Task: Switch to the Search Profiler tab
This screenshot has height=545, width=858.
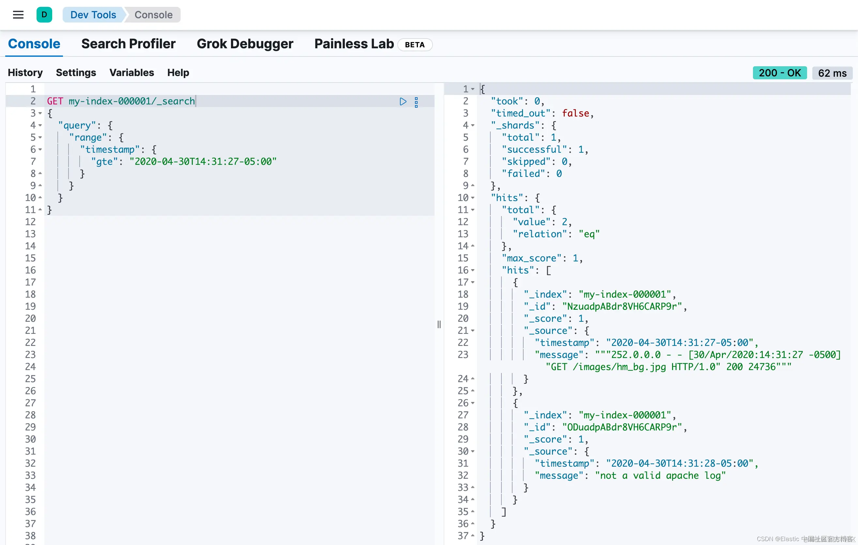Action: pyautogui.click(x=128, y=44)
